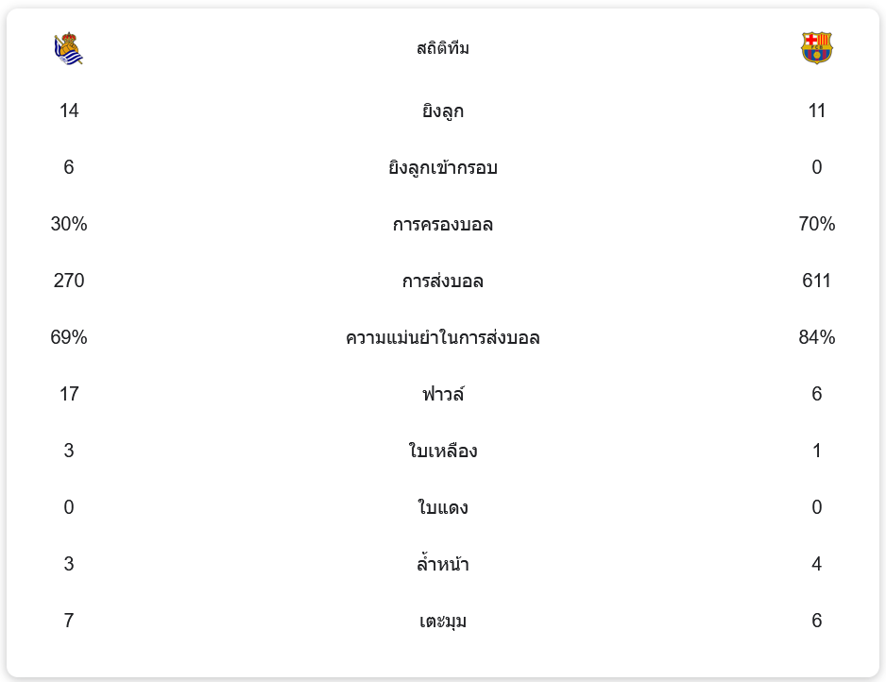Select the "ใบเหลือง" yellow cards label
The height and width of the screenshot is (682, 886).
[442, 452]
